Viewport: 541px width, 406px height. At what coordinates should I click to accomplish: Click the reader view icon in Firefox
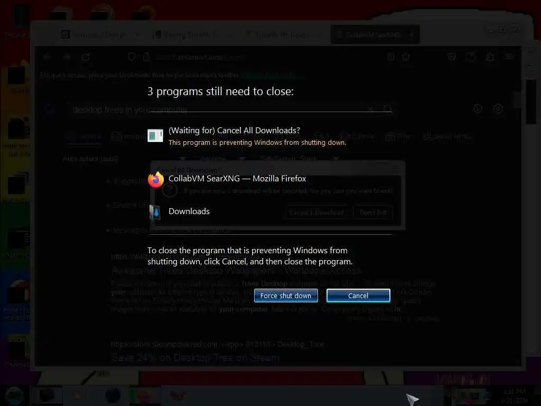(x=391, y=57)
